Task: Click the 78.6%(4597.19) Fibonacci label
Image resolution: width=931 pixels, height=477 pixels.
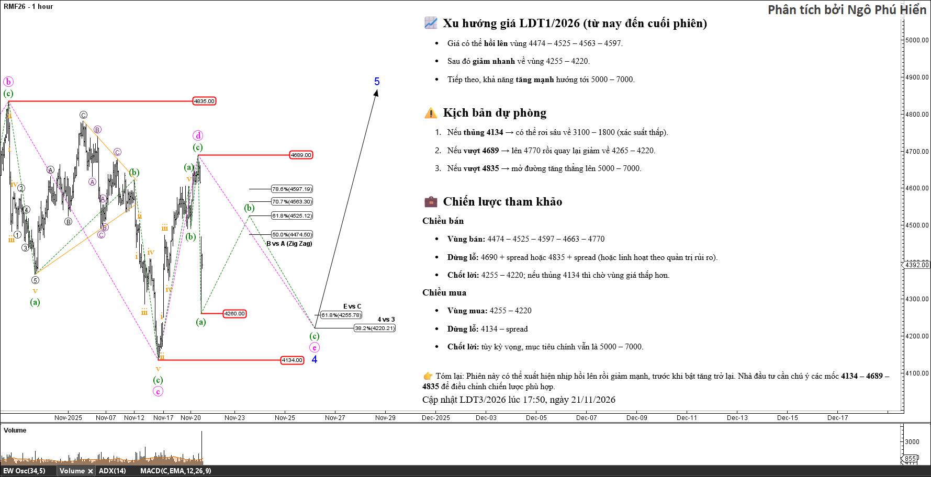Action: pos(291,189)
